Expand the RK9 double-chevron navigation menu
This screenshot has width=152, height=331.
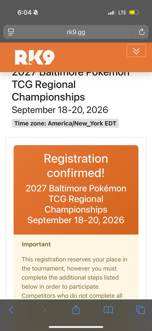pos(136,50)
